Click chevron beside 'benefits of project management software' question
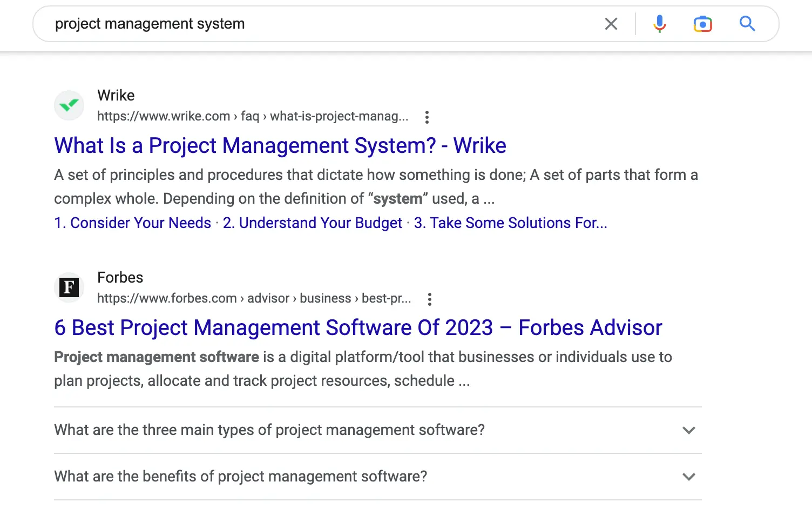 [x=688, y=477]
